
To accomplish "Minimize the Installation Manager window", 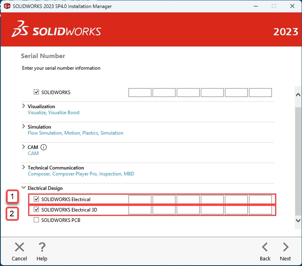I will point(256,6).
